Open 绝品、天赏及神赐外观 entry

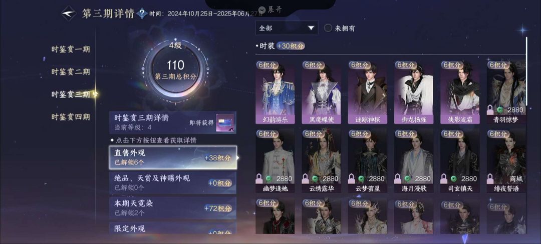pos(173,182)
